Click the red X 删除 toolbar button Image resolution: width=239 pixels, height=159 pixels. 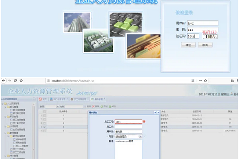(96, 107)
